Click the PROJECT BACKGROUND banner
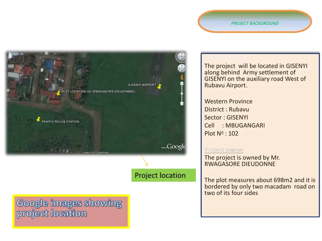The width and height of the screenshot is (322, 241). click(x=255, y=22)
